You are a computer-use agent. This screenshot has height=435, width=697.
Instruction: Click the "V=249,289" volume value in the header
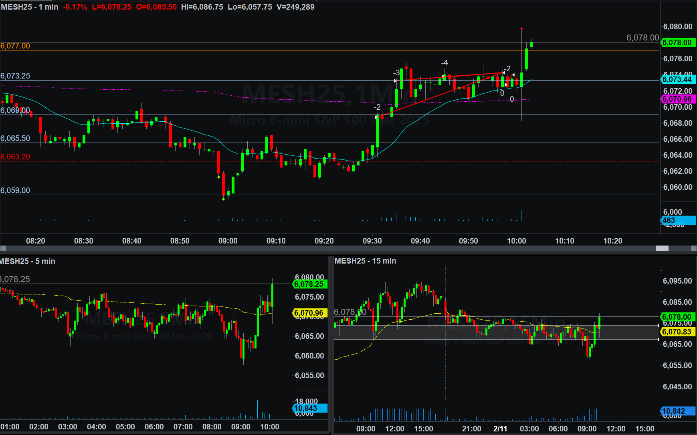[295, 7]
